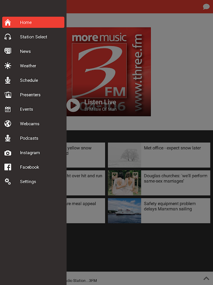213x285 pixels.
Task: Open the chat bubble icon in header
Action: (206, 7)
